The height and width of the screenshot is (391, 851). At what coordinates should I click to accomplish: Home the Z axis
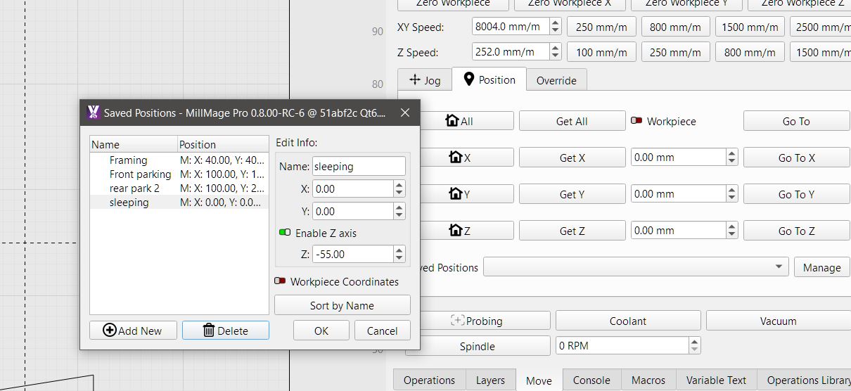pos(459,231)
